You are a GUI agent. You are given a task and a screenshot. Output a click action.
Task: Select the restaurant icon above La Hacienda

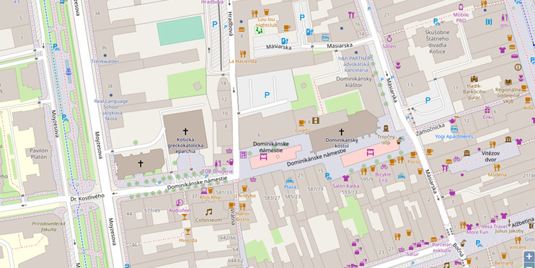[242, 53]
